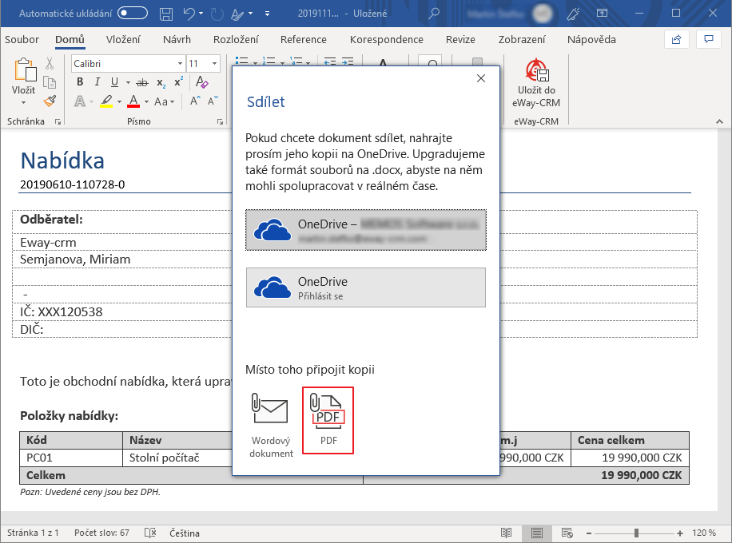Viewport: 732px width, 543px height.
Task: Open the Revize tab
Action: point(460,40)
